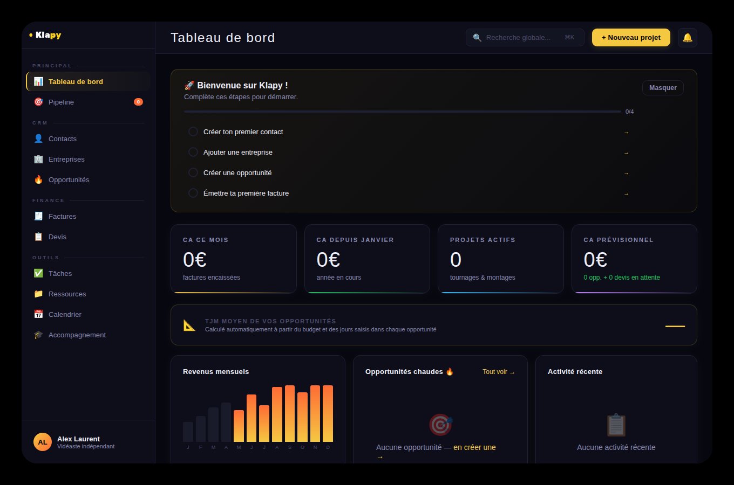Expand 'Créer une opportunité' via its arrow
Image resolution: width=734 pixels, height=485 pixels.
point(626,172)
